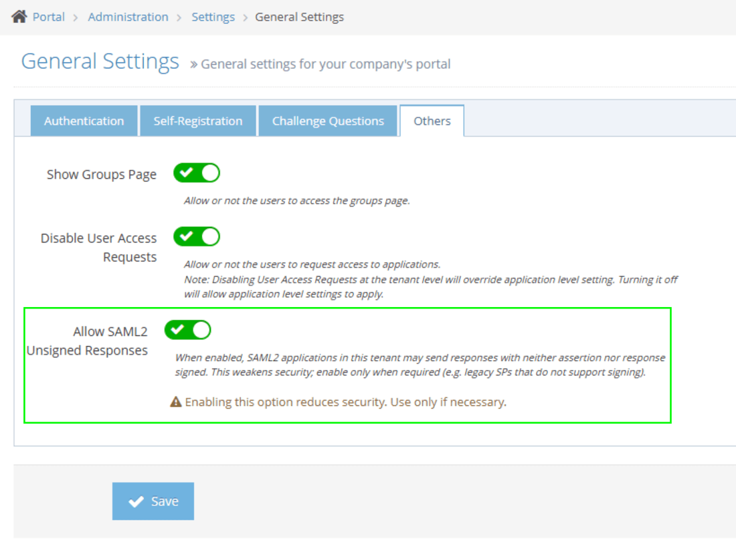The image size is (736, 548).
Task: Switch to the Authentication tab
Action: (84, 121)
